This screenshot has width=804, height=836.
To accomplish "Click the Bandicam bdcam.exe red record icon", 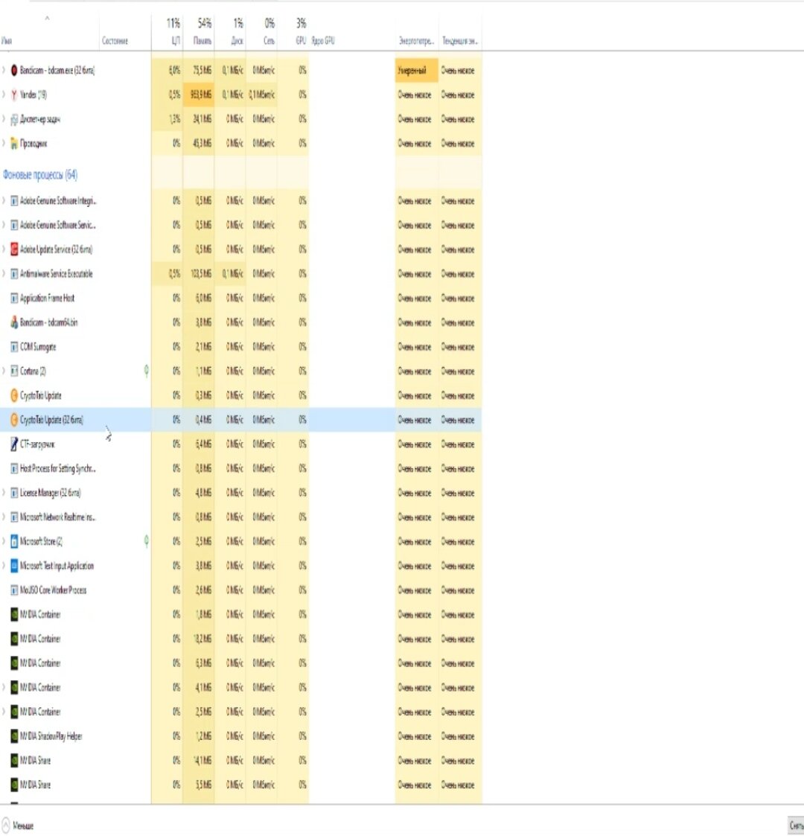I will pos(14,71).
